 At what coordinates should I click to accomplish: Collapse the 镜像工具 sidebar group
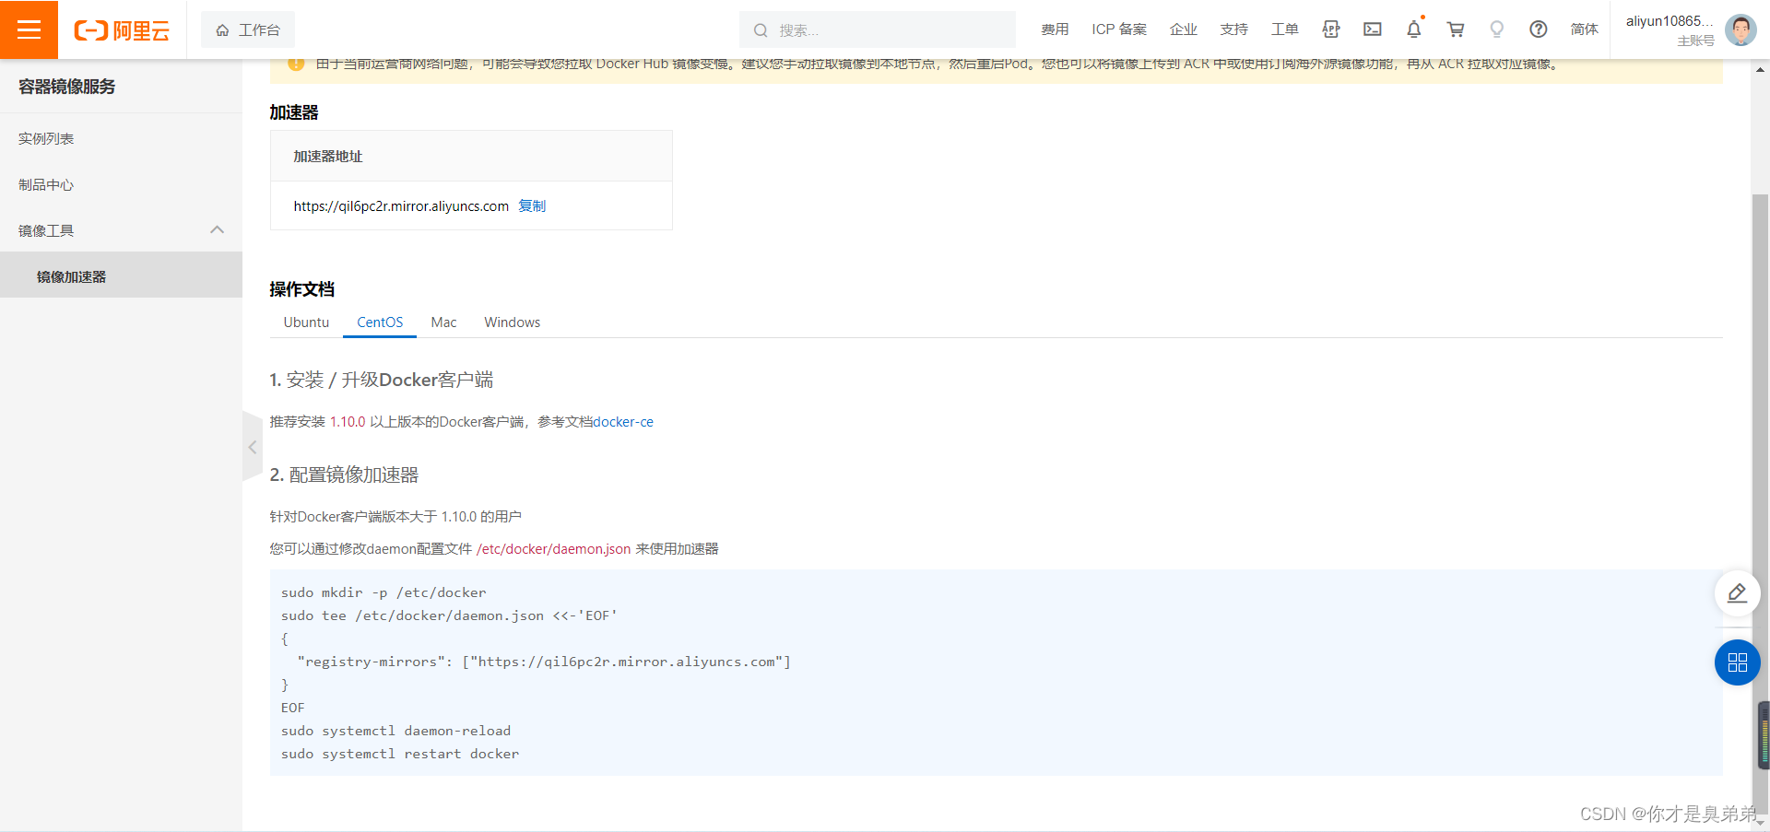click(x=121, y=230)
